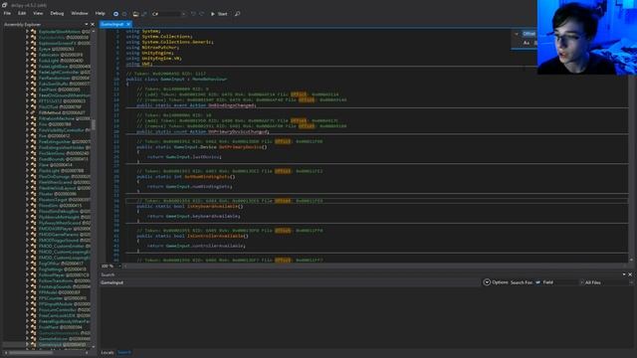Expand the GameInput tree node

28,345
